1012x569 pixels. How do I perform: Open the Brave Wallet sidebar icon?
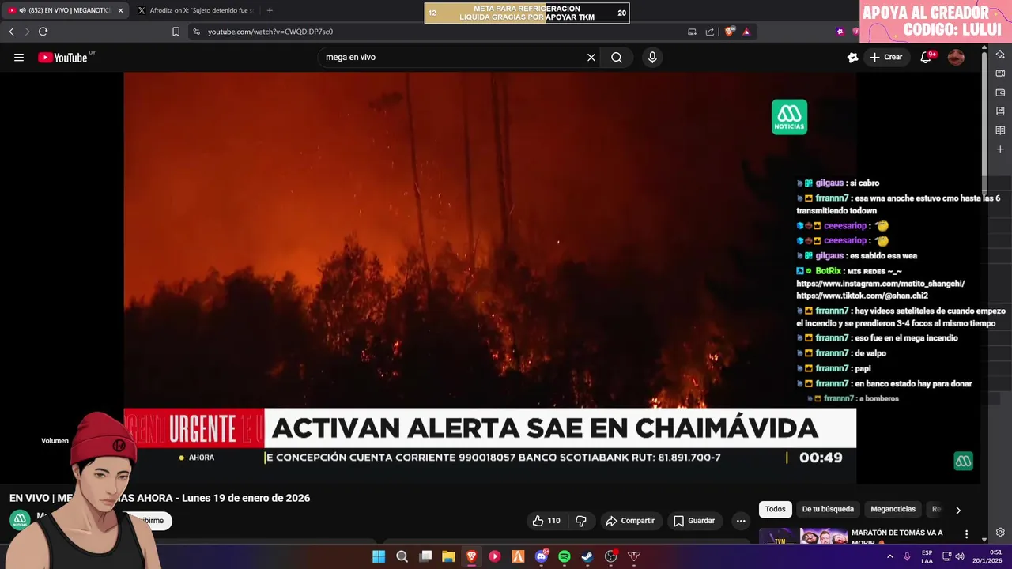click(1000, 92)
